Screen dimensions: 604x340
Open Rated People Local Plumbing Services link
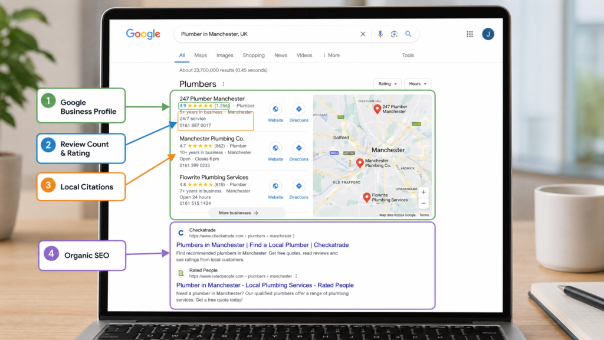pyautogui.click(x=265, y=285)
